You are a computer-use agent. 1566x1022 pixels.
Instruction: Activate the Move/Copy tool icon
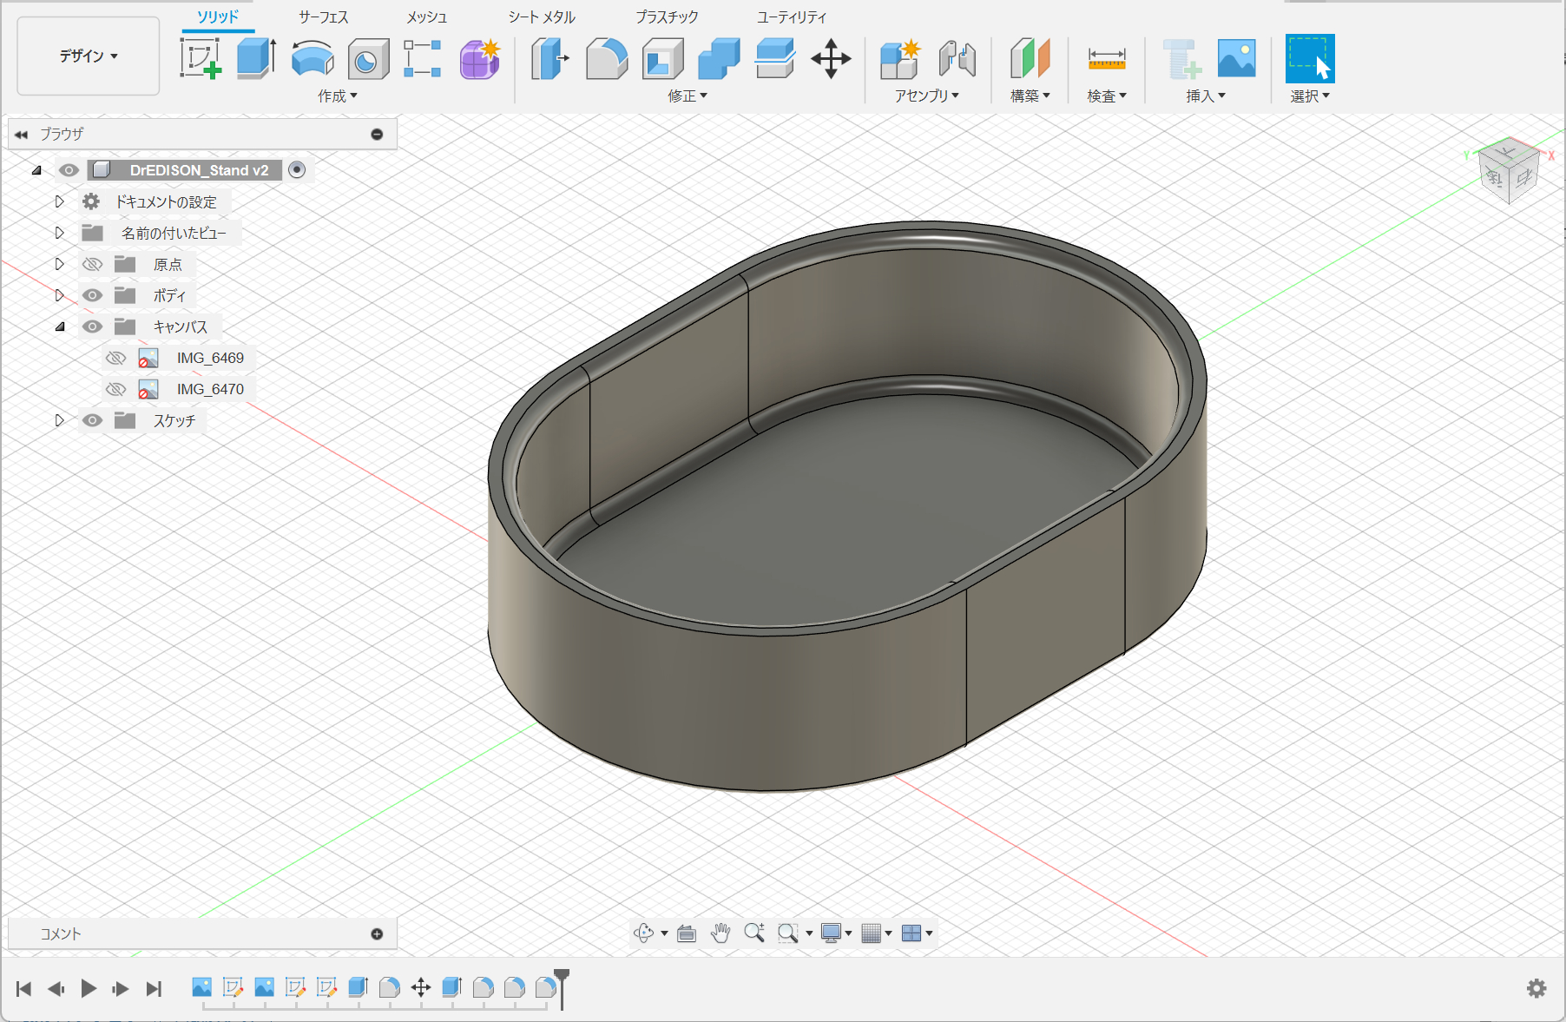(x=831, y=58)
